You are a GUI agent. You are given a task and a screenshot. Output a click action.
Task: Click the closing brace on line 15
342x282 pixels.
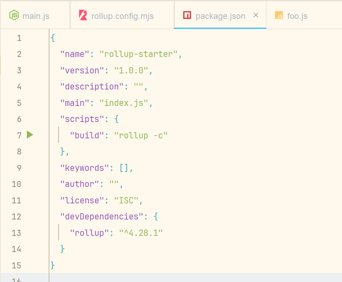point(53,266)
